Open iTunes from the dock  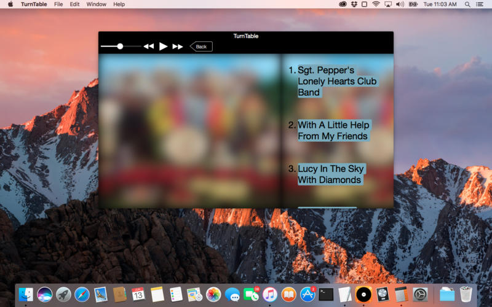coord(269,294)
